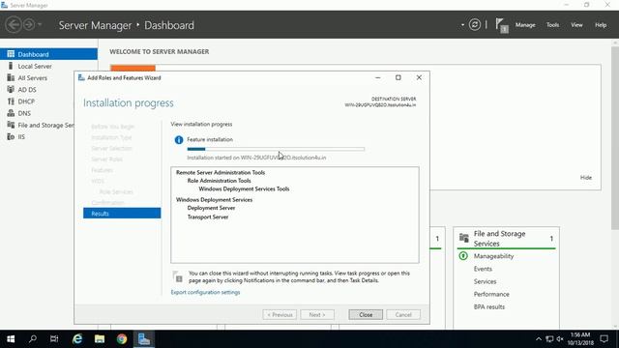Click the Forward navigation arrow in Server Manager
The height and width of the screenshot is (348, 619).
tap(29, 25)
